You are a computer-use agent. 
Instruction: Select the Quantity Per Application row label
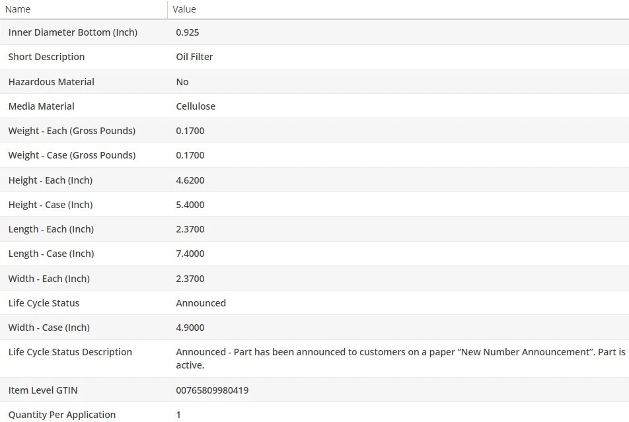click(x=61, y=415)
